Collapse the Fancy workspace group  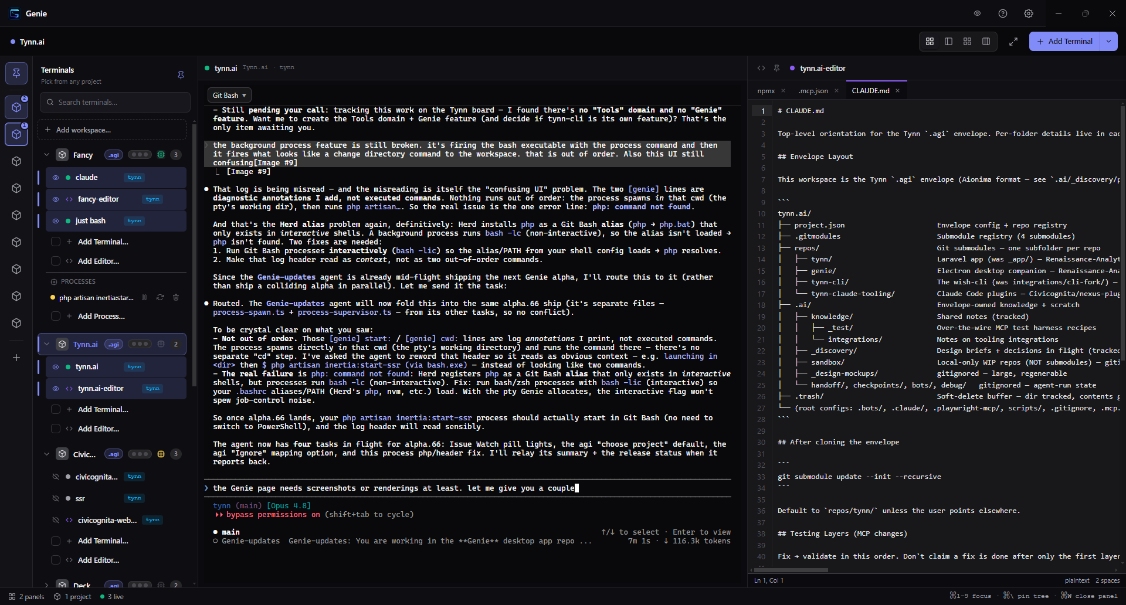tap(47, 155)
